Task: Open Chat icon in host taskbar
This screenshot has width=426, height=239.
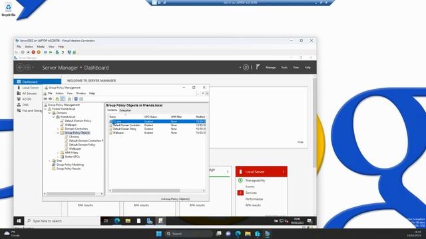Action: pyautogui.click(x=228, y=234)
